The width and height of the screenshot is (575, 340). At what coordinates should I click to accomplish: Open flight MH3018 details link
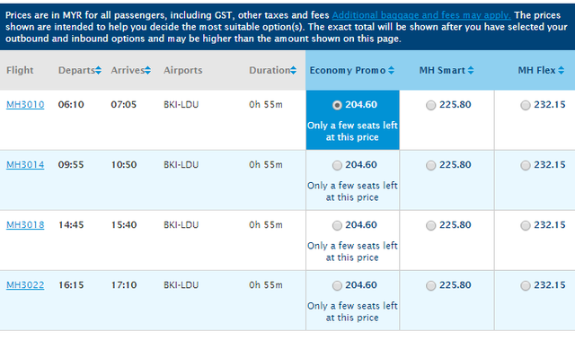(25, 224)
